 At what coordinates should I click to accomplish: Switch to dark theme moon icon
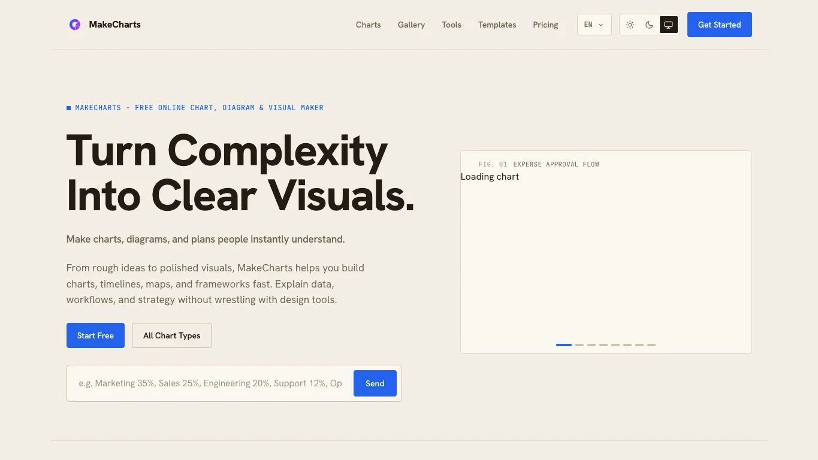click(649, 25)
